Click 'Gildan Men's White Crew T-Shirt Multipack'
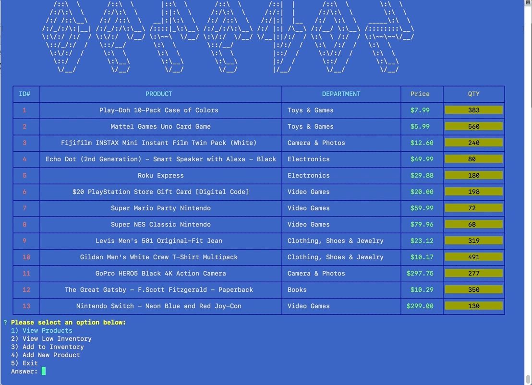 click(159, 257)
